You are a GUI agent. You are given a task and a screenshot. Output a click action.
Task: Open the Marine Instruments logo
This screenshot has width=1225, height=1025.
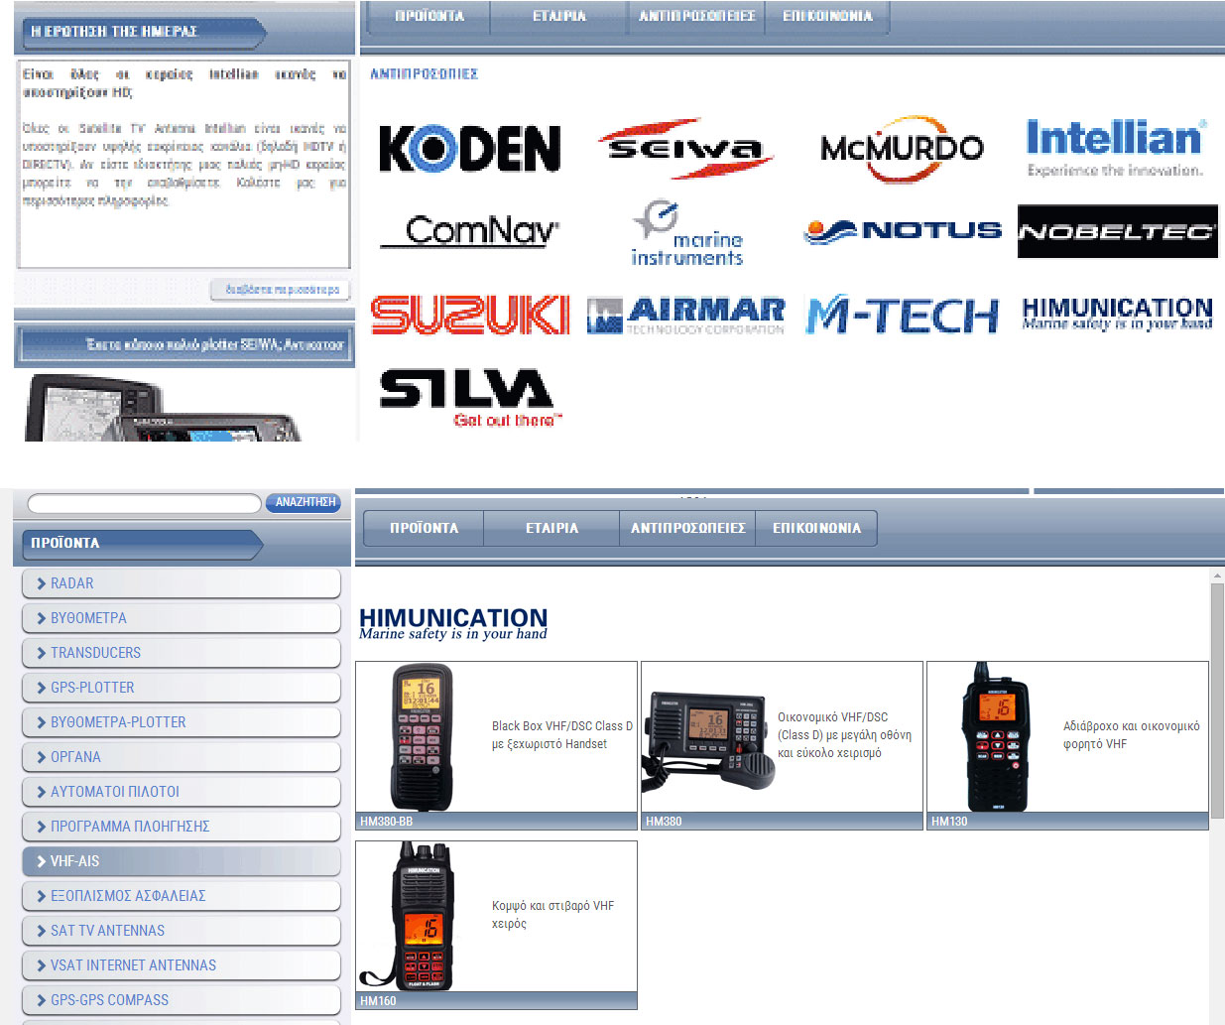[x=686, y=232]
